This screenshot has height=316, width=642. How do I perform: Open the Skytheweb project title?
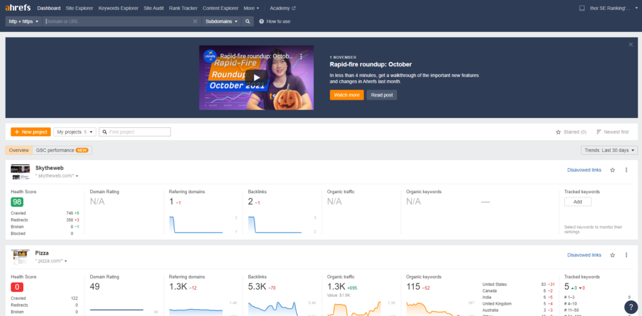(49, 168)
